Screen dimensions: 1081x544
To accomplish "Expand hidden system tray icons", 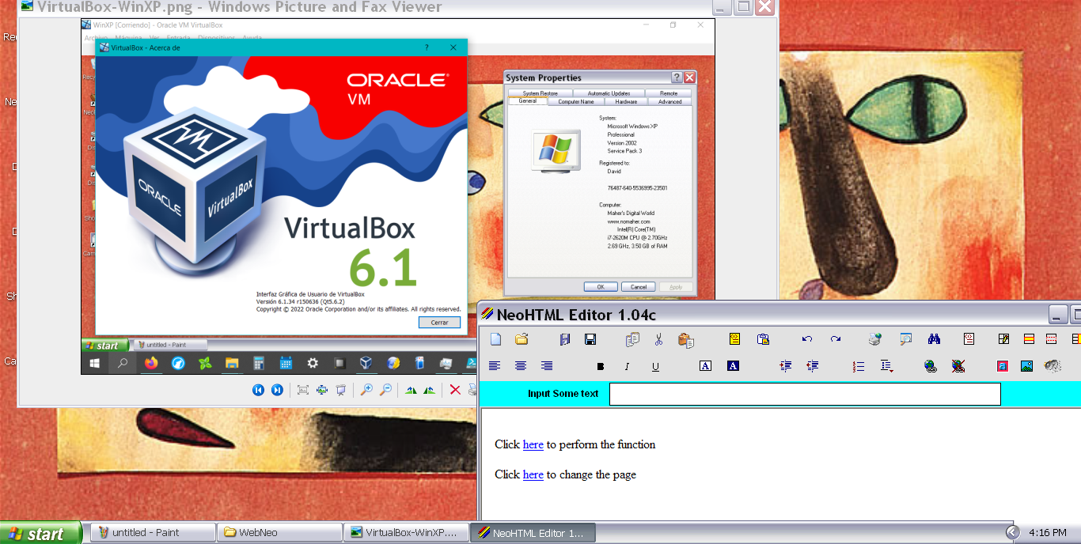I will click(1013, 533).
